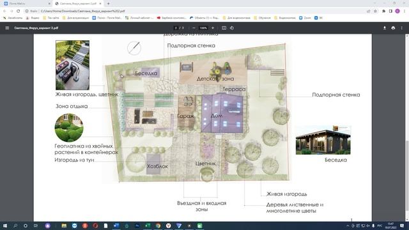This screenshot has height=230, width=409.
Task: Click the 100% zoom level field
Action: click(203, 28)
